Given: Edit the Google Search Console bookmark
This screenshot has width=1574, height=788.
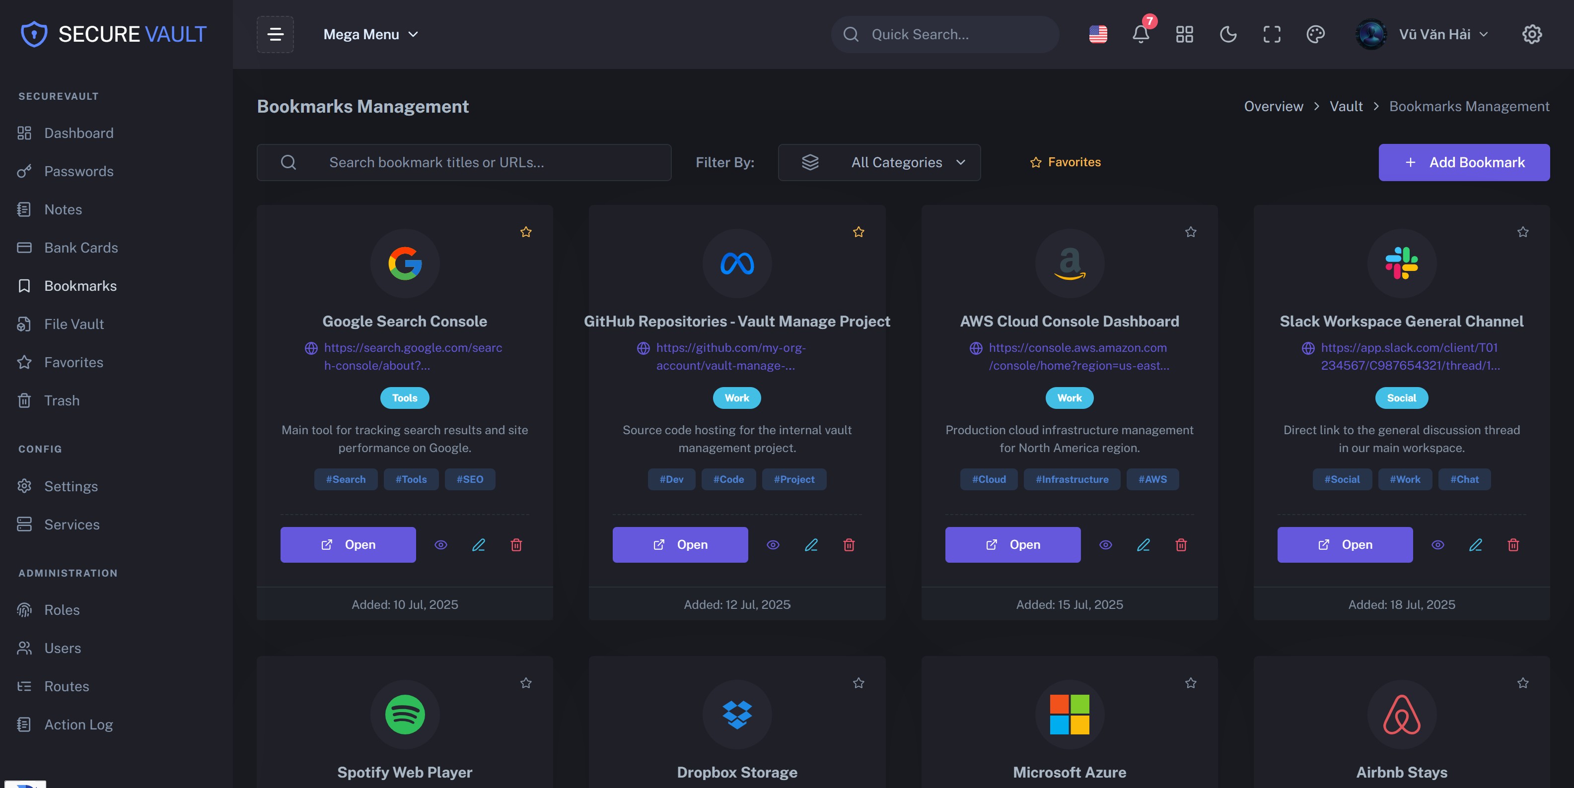Looking at the screenshot, I should point(479,544).
